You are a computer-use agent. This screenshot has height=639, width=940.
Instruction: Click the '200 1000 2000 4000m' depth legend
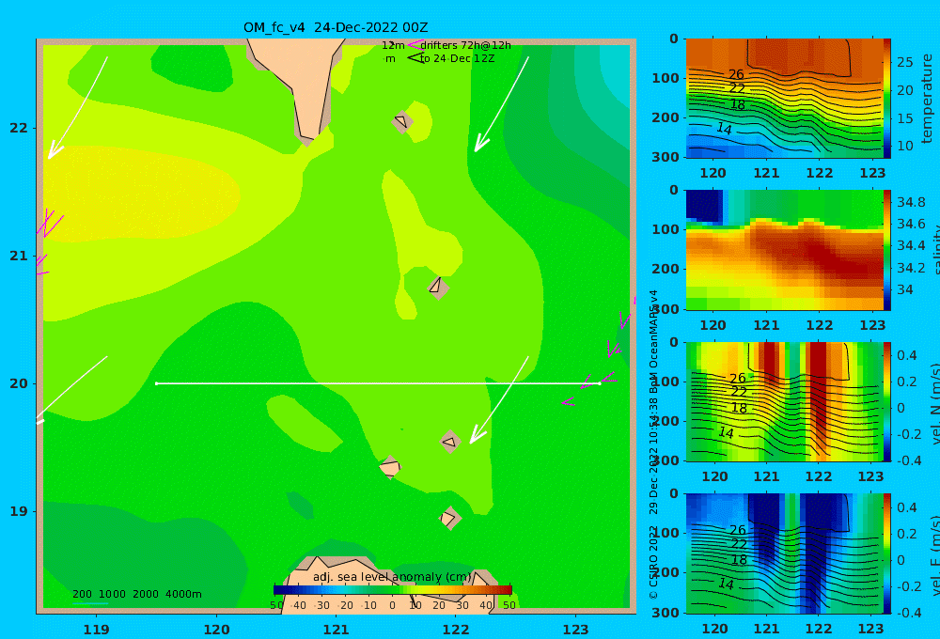(136, 594)
